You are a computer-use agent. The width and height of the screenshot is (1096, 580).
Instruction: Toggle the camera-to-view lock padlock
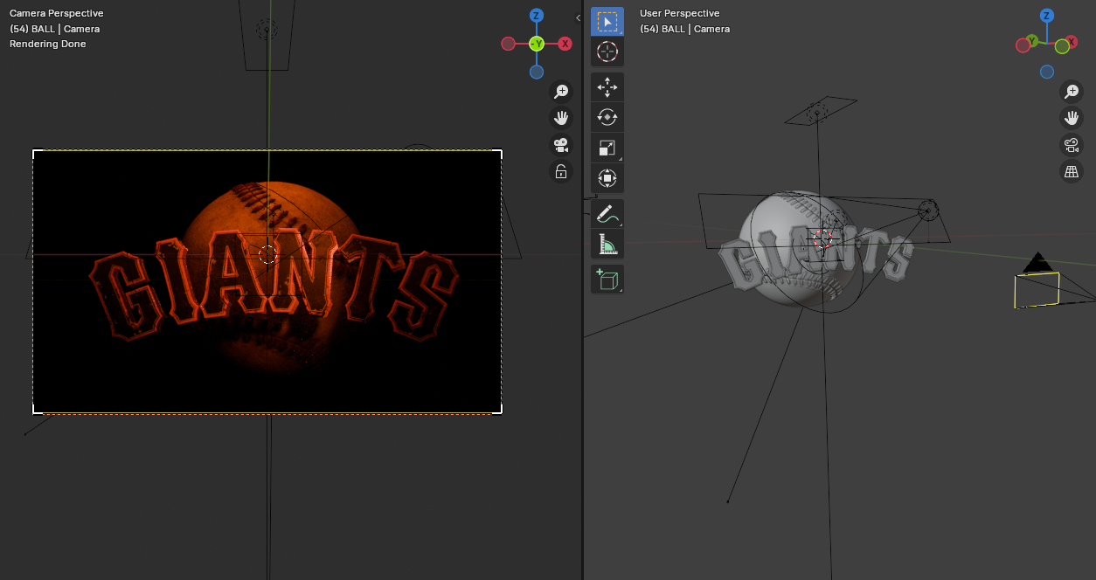pyautogui.click(x=561, y=172)
